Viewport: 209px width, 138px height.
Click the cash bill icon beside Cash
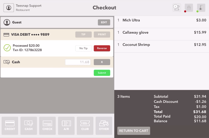(x=7, y=62)
